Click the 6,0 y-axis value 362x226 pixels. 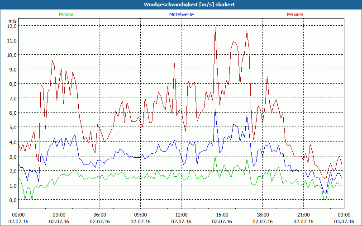tap(12, 113)
